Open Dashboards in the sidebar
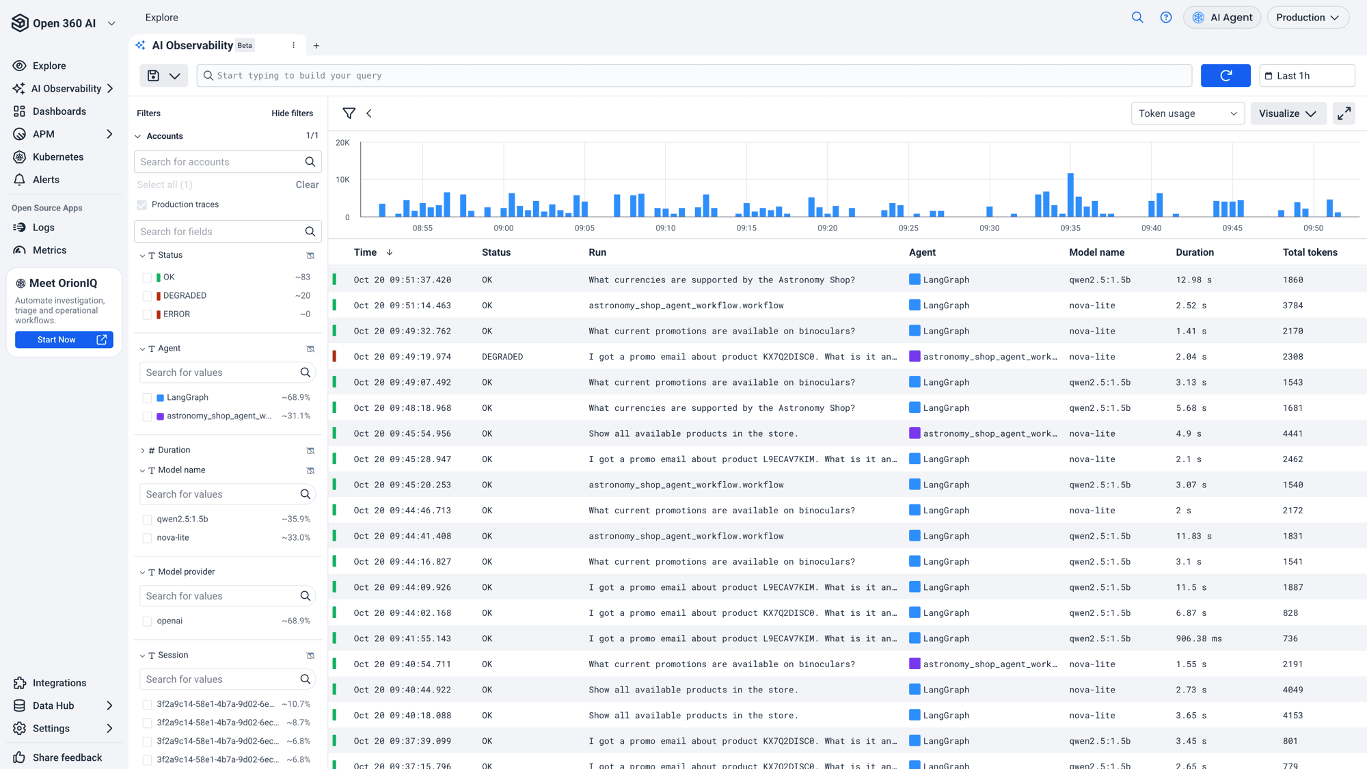 [59, 111]
